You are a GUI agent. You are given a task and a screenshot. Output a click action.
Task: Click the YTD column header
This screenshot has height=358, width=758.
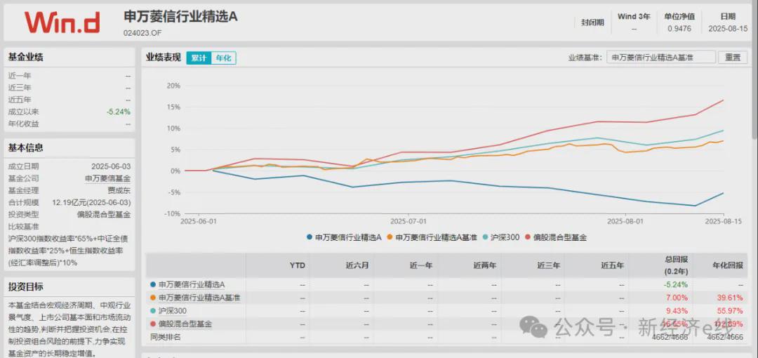tap(297, 265)
